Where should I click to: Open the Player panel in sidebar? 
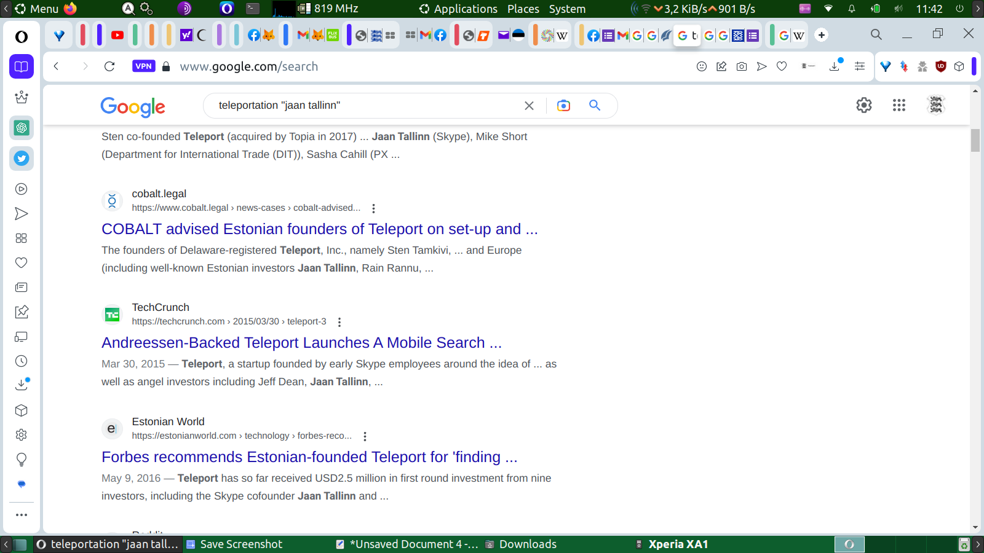tap(22, 189)
